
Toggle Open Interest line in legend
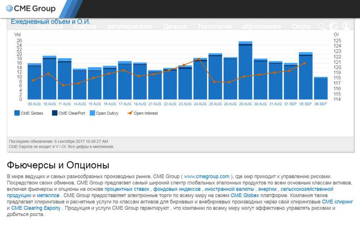[143, 113]
